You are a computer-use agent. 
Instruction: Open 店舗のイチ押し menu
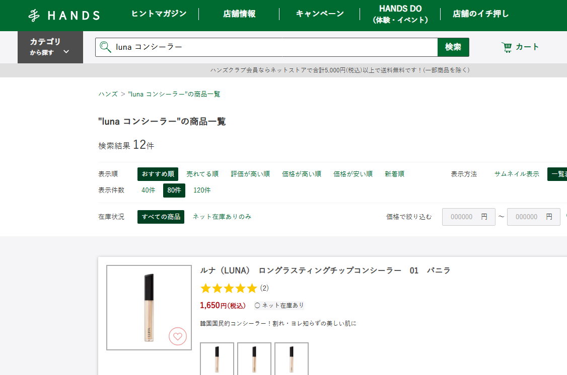(480, 14)
